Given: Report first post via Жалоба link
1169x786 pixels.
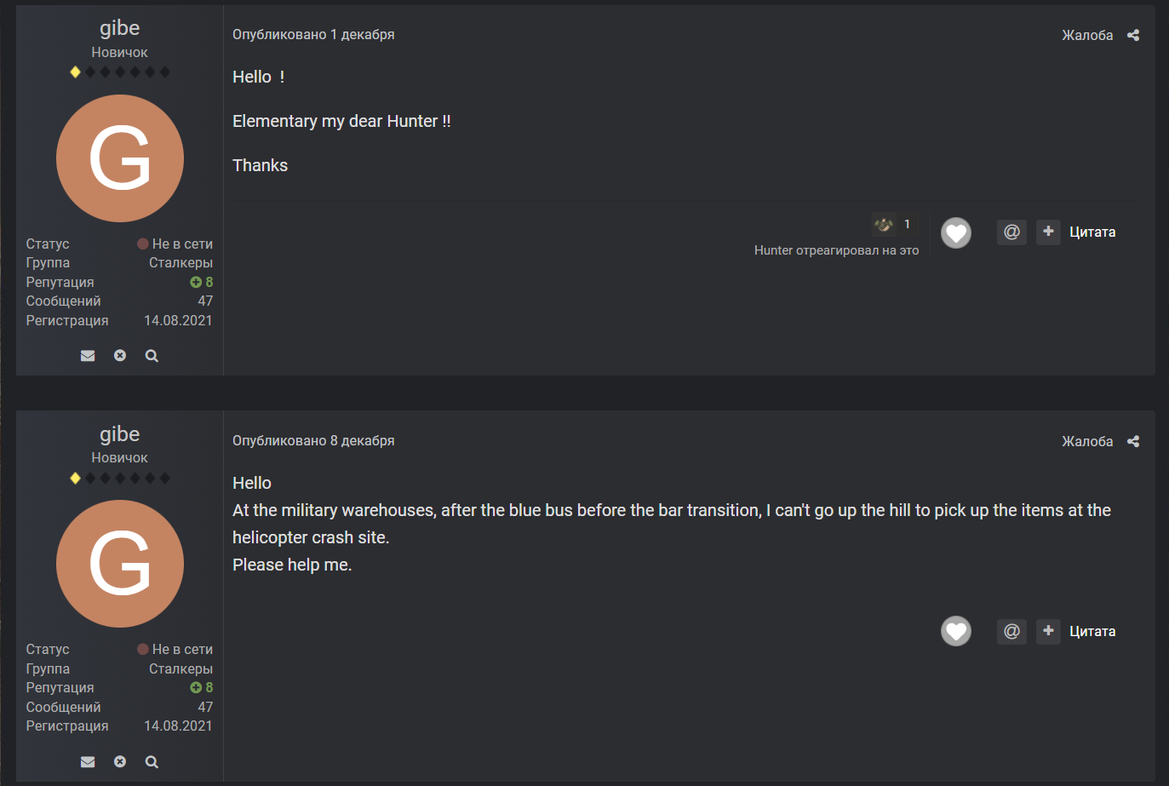Looking at the screenshot, I should pyautogui.click(x=1087, y=35).
